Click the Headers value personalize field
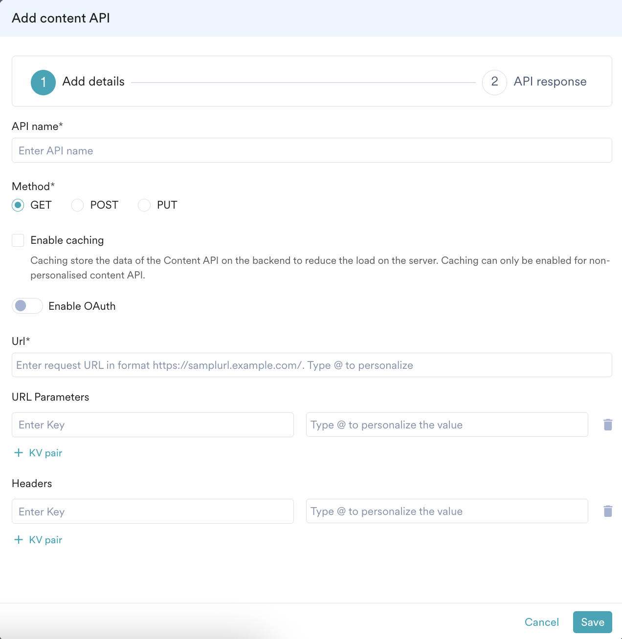622x639 pixels. pos(446,511)
